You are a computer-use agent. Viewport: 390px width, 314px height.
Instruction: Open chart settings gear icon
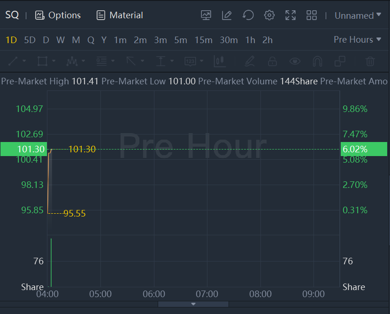(269, 15)
